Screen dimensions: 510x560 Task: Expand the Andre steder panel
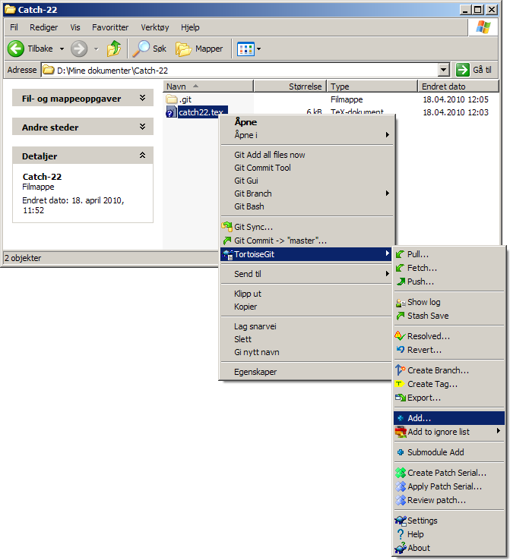pyautogui.click(x=142, y=127)
